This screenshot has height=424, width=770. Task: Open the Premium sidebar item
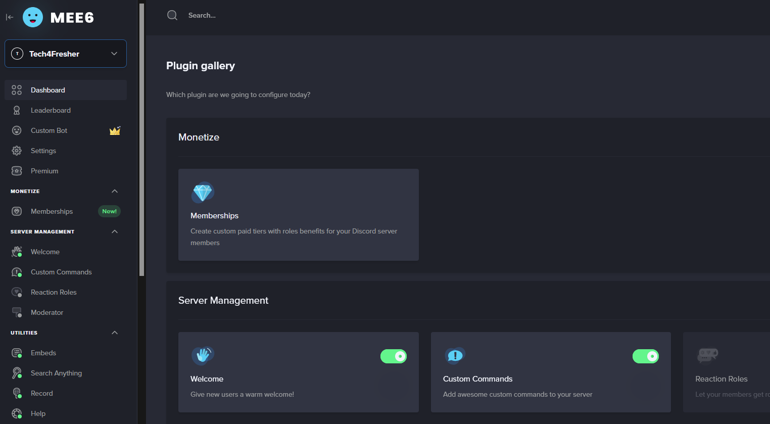[66, 171]
